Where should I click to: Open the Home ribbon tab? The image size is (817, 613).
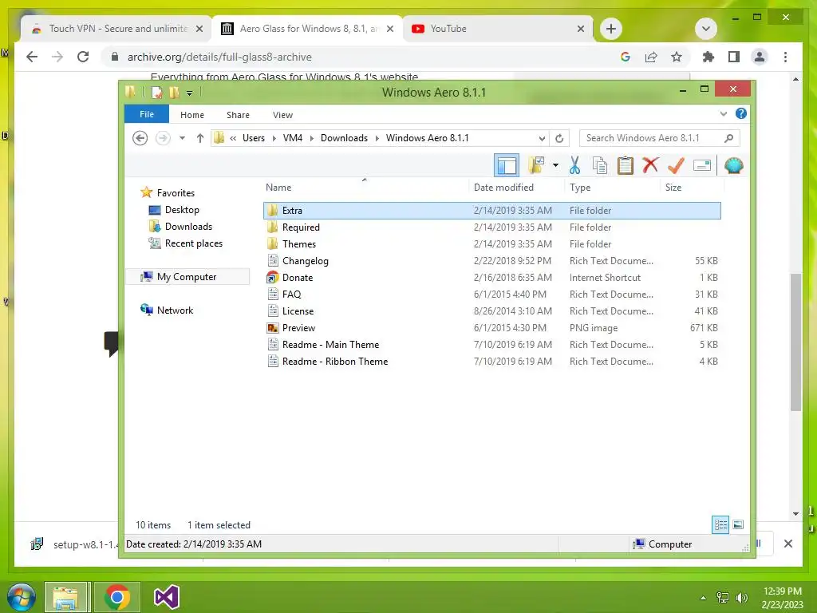coord(191,115)
